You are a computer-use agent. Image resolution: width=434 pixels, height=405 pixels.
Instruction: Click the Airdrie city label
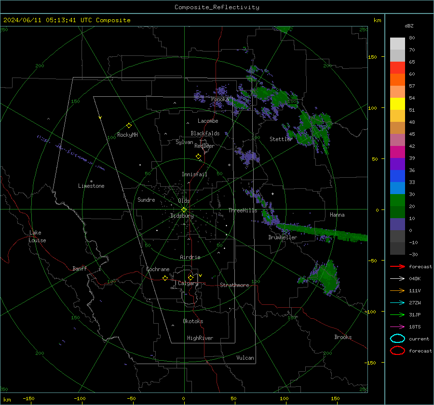pos(190,257)
